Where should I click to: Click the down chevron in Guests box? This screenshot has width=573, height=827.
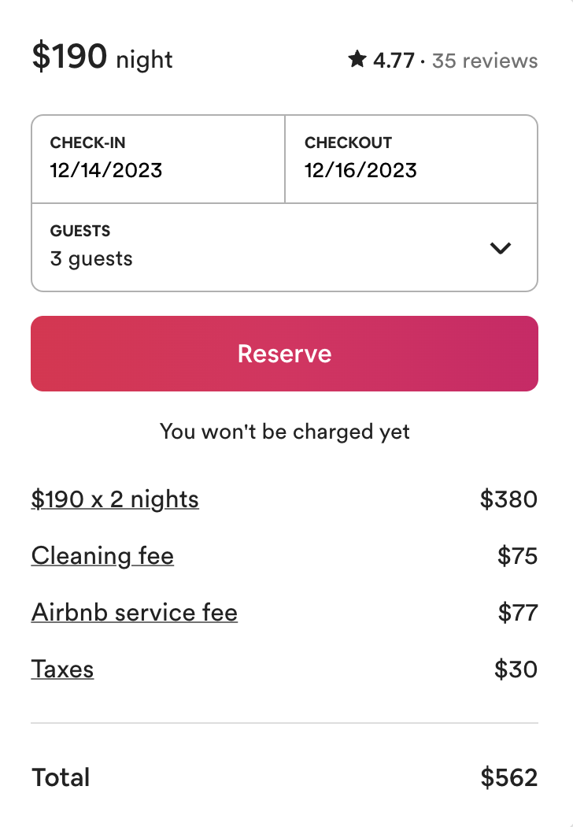point(501,248)
